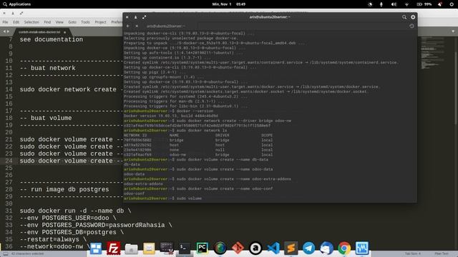Open Sublime Text Selection menu
This screenshot has width=458, height=257.
(x=31, y=22)
